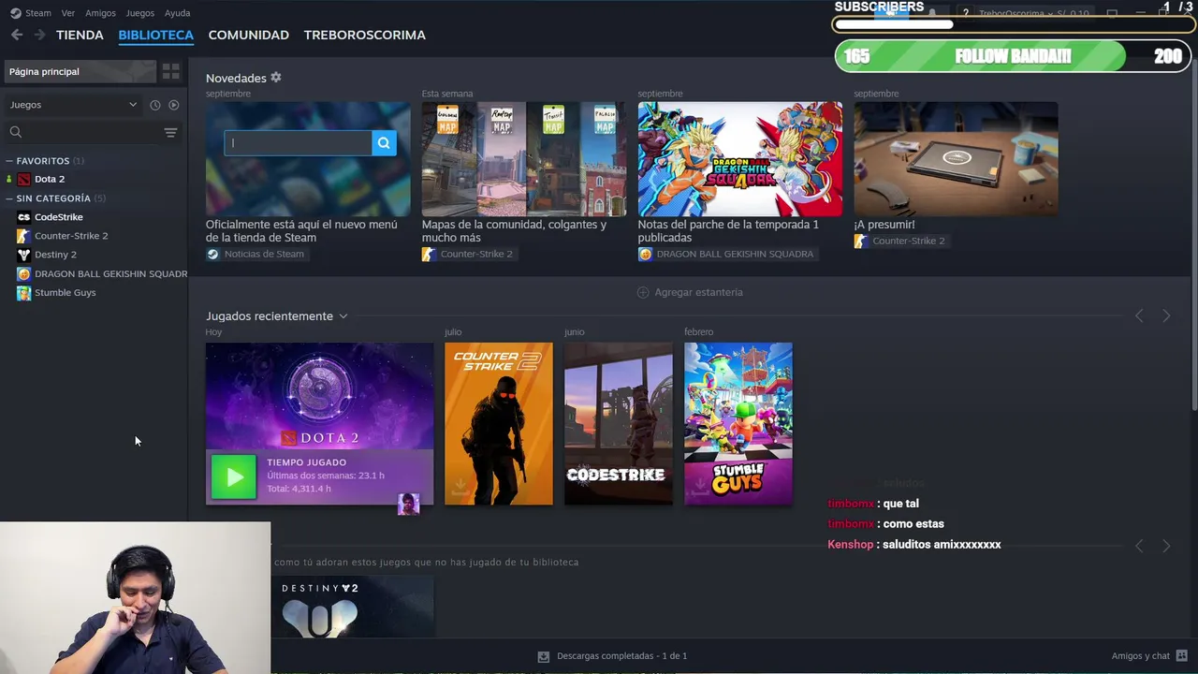Open the TREBOROSCORIMA profile tab
This screenshot has width=1198, height=674.
tap(365, 35)
